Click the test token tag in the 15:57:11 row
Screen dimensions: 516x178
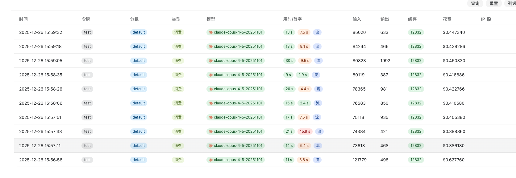pyautogui.click(x=87, y=146)
